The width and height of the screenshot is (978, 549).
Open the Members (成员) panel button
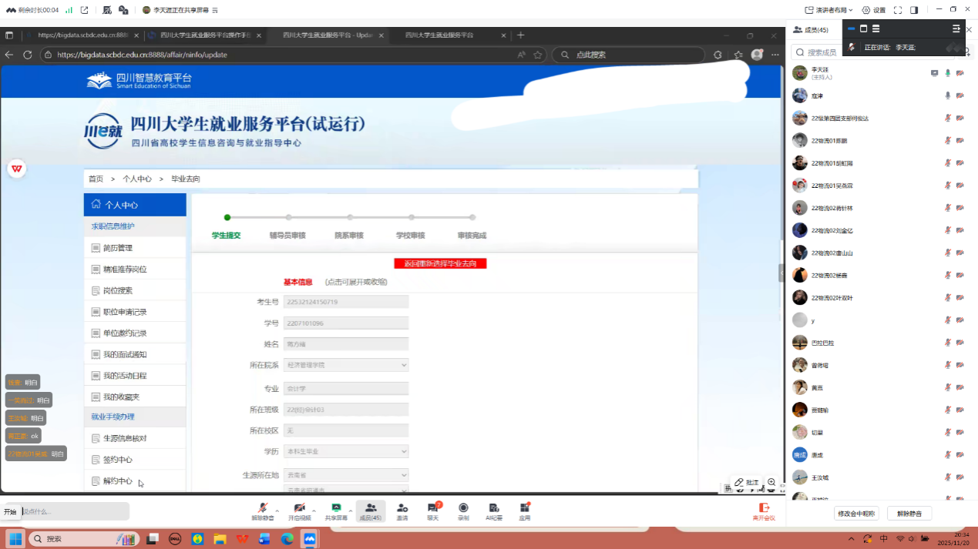point(371,511)
